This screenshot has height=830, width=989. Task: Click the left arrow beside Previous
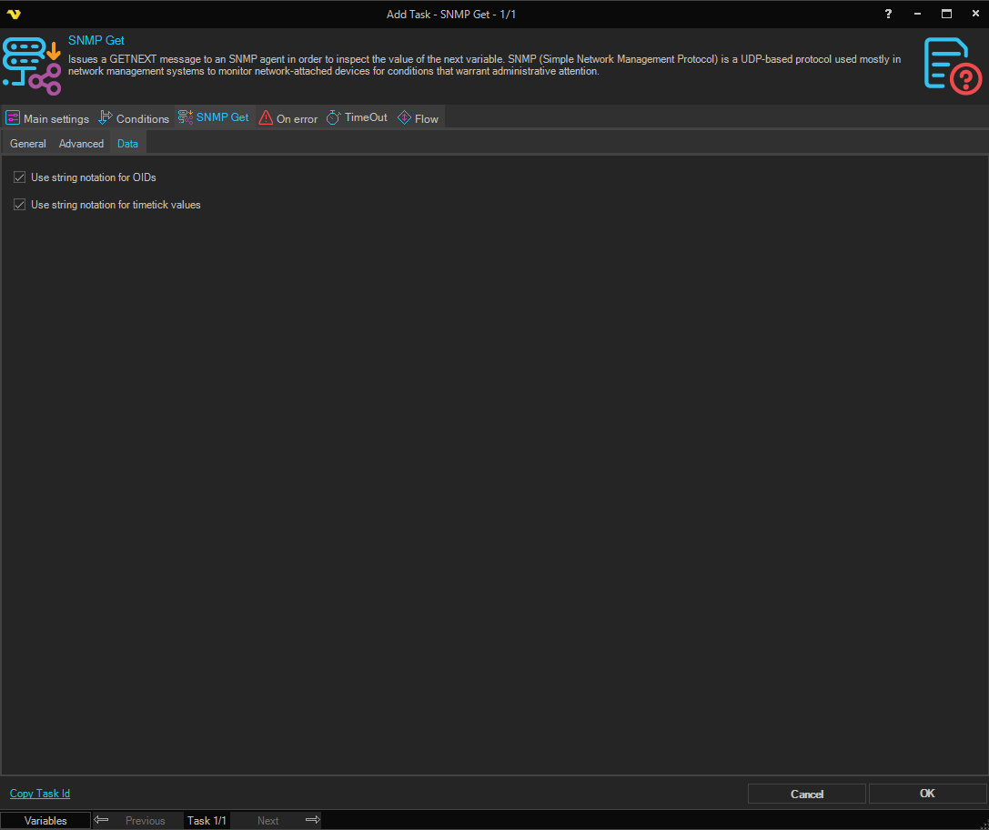tap(102, 820)
